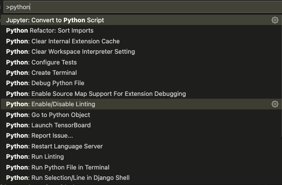Click the command list vertical scrollbar
This screenshot has height=185, width=282.
[282, 76]
